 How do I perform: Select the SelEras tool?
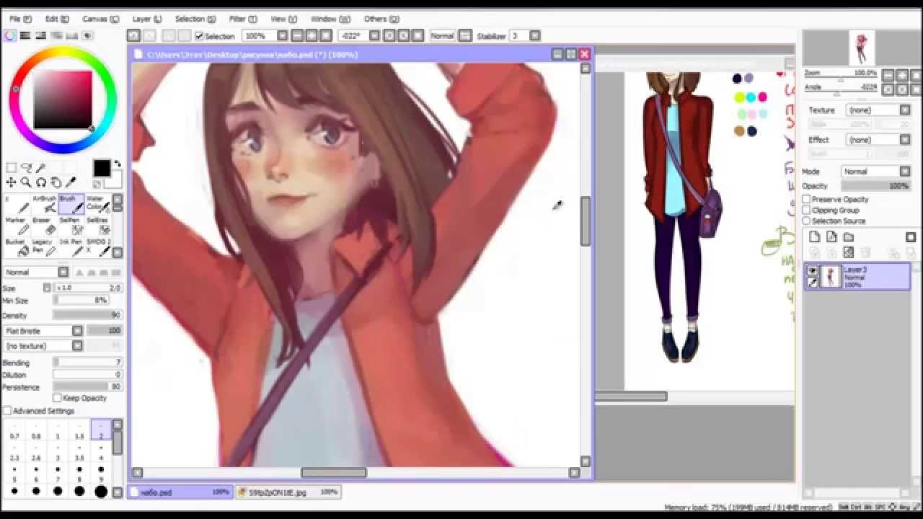[97, 226]
